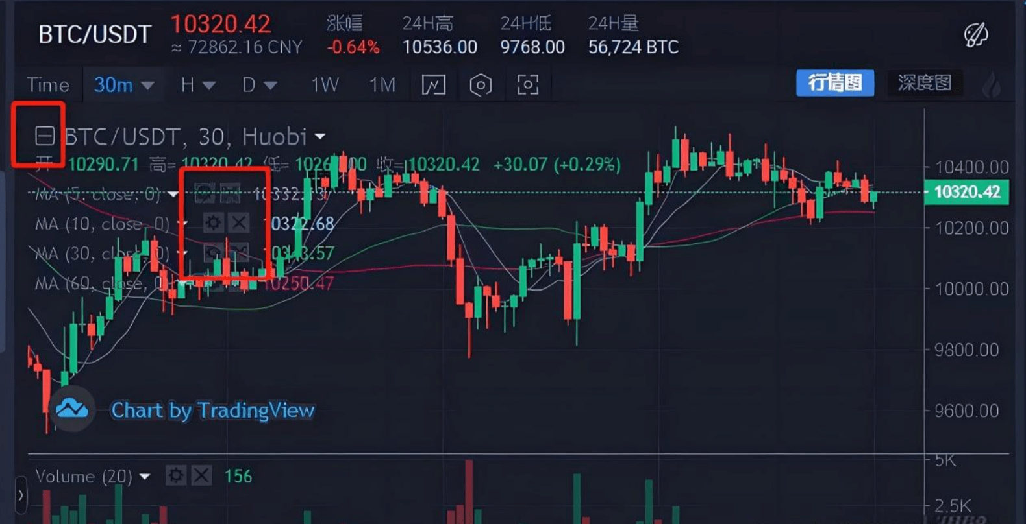The width and height of the screenshot is (1026, 524).
Task: Open Volume indicator settings gear
Action: pyautogui.click(x=175, y=476)
